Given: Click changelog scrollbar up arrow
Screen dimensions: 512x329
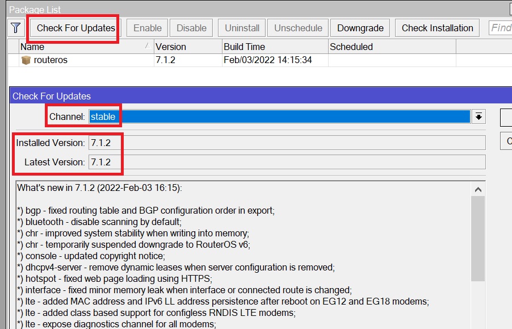Looking at the screenshot, I should (x=478, y=189).
